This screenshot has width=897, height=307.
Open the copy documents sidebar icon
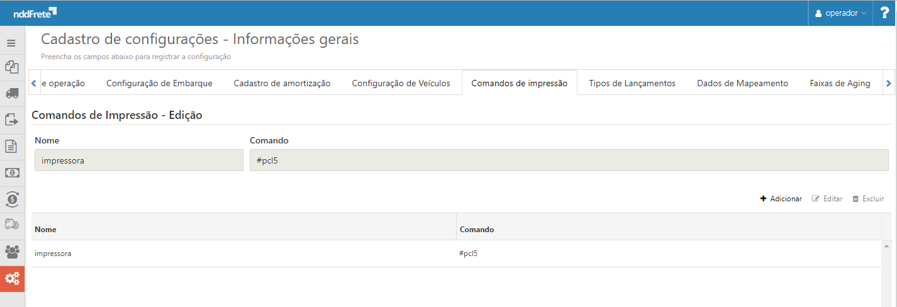11,67
